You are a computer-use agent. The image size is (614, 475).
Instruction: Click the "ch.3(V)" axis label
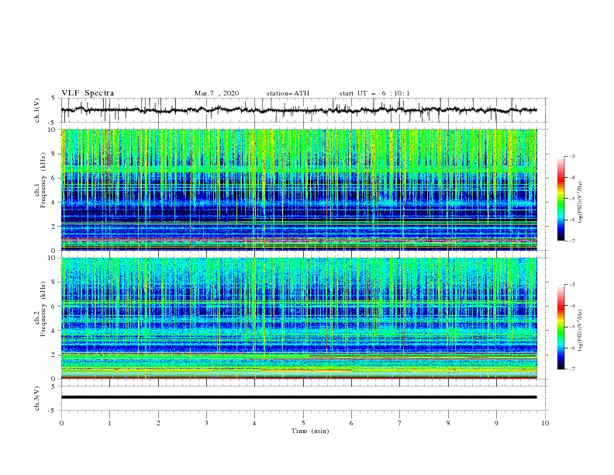coord(37,398)
